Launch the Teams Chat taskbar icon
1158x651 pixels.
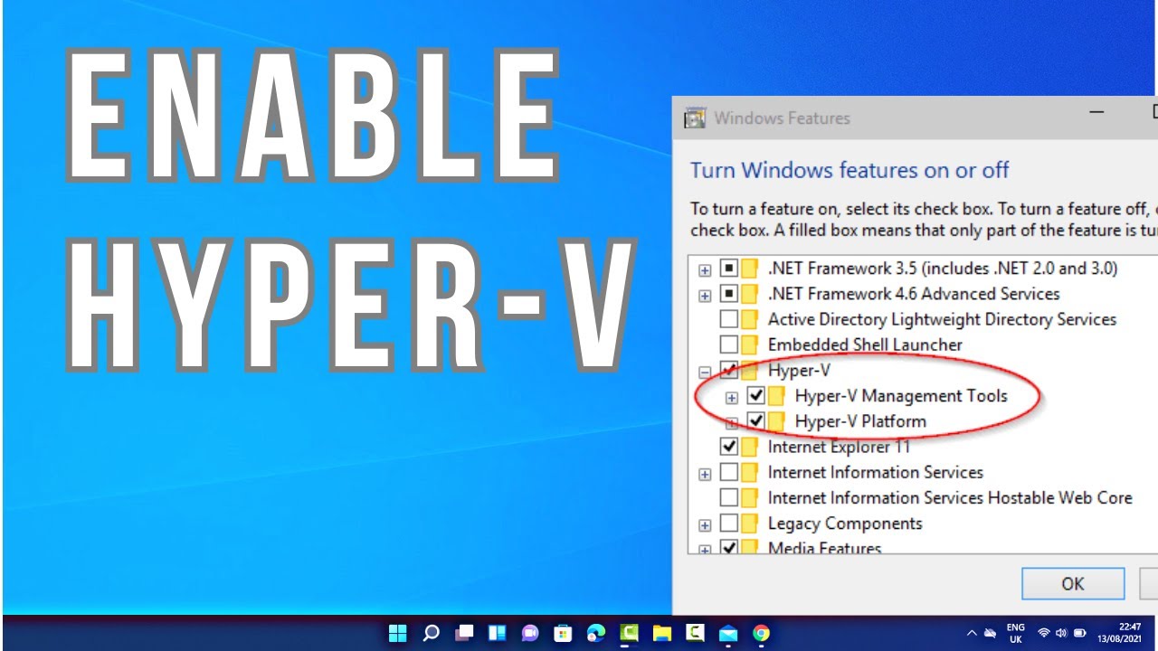[530, 633]
